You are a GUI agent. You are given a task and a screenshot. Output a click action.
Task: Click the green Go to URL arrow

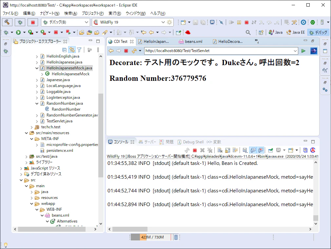(x=303, y=51)
